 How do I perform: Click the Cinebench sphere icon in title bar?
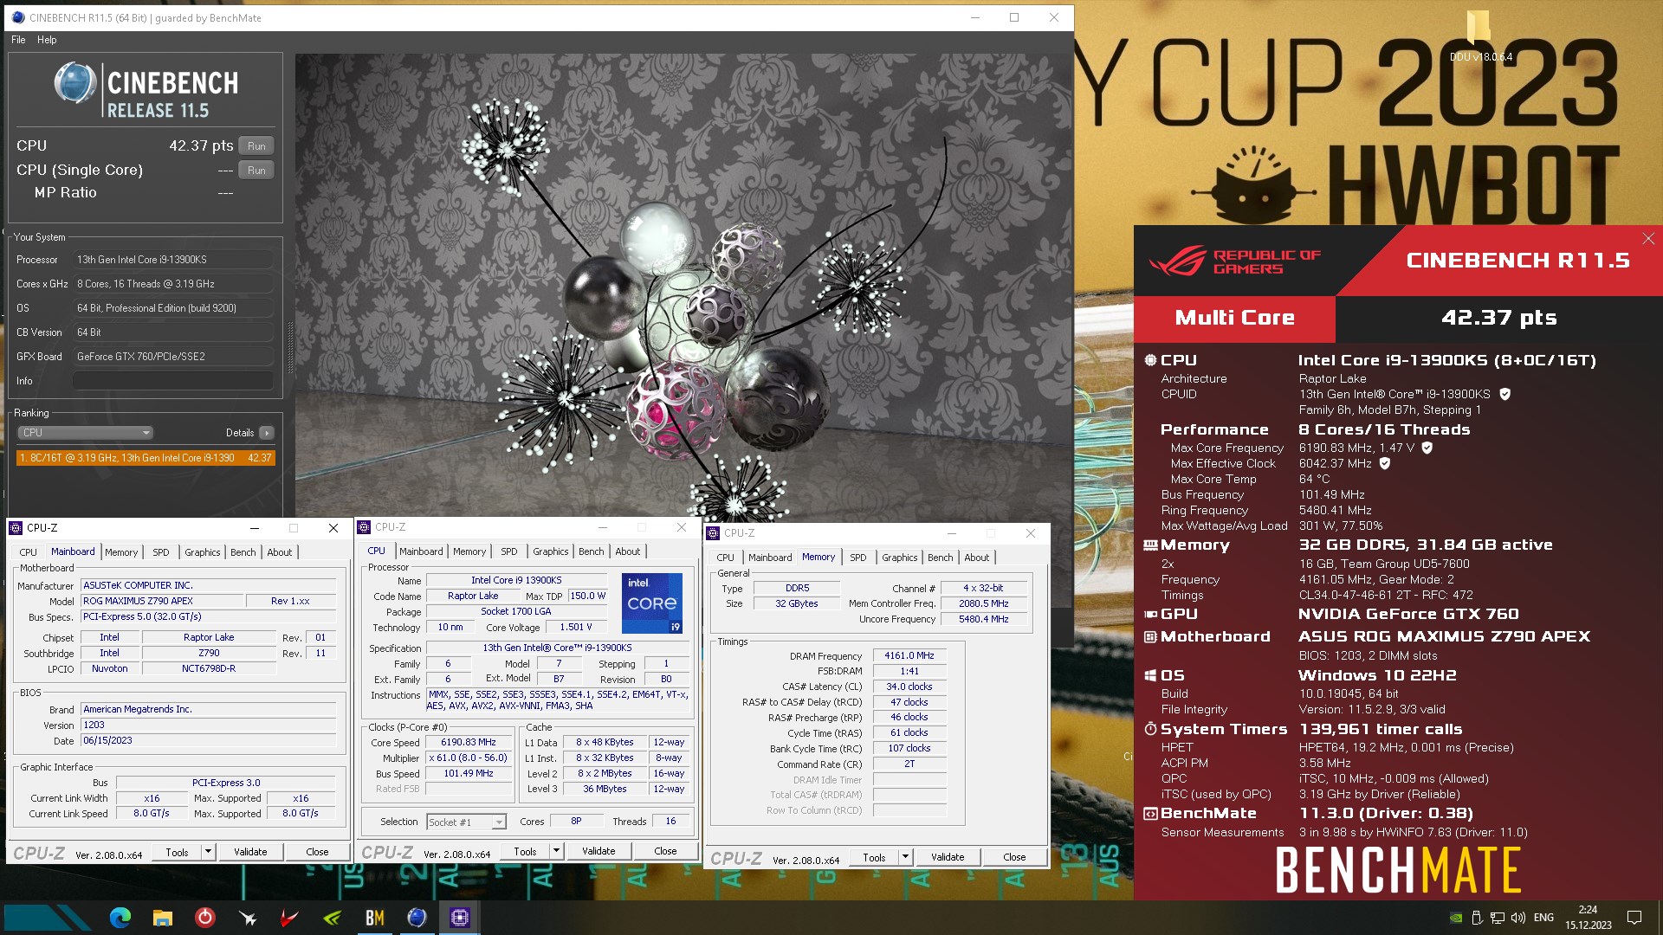[x=18, y=17]
